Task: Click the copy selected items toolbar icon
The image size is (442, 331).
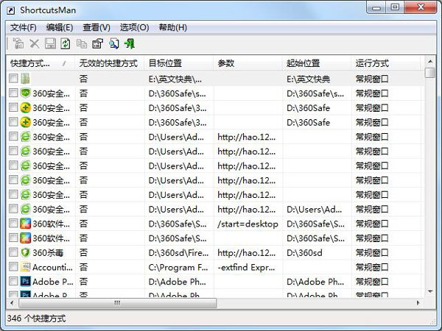Action: click(82, 44)
